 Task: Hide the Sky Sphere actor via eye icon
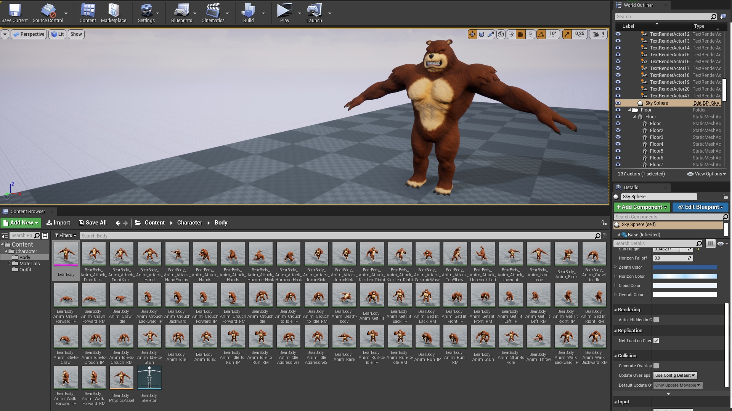(618, 103)
